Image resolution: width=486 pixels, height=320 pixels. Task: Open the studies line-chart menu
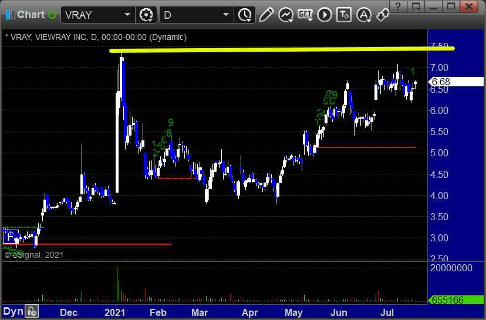coord(286,15)
